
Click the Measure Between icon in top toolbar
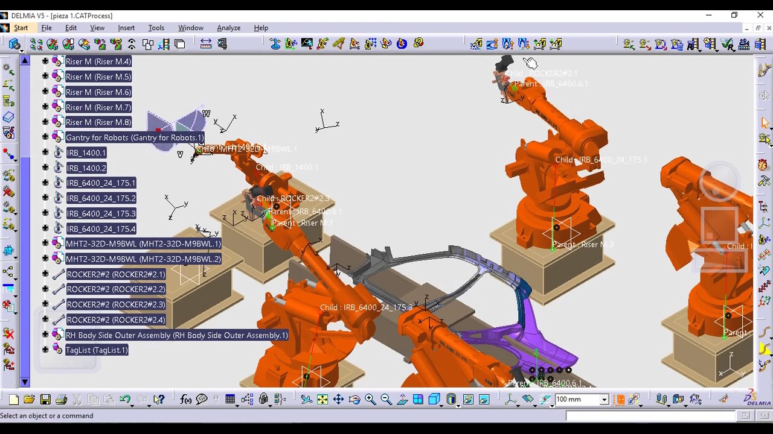click(206, 44)
